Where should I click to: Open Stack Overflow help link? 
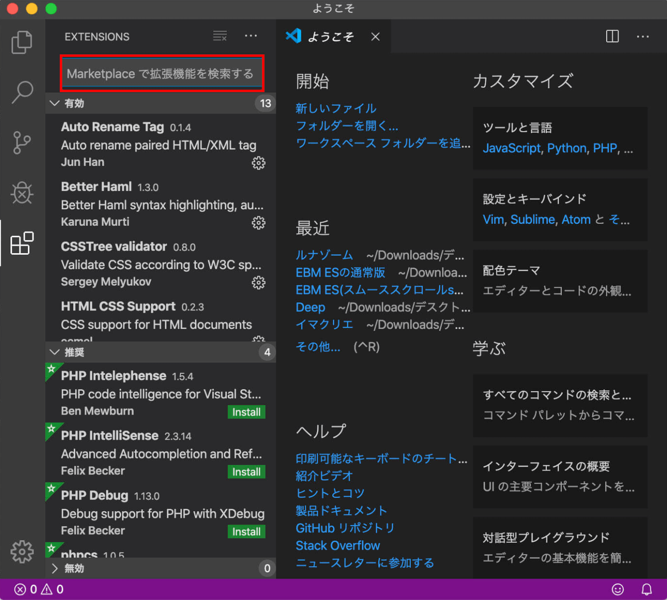pyautogui.click(x=337, y=546)
